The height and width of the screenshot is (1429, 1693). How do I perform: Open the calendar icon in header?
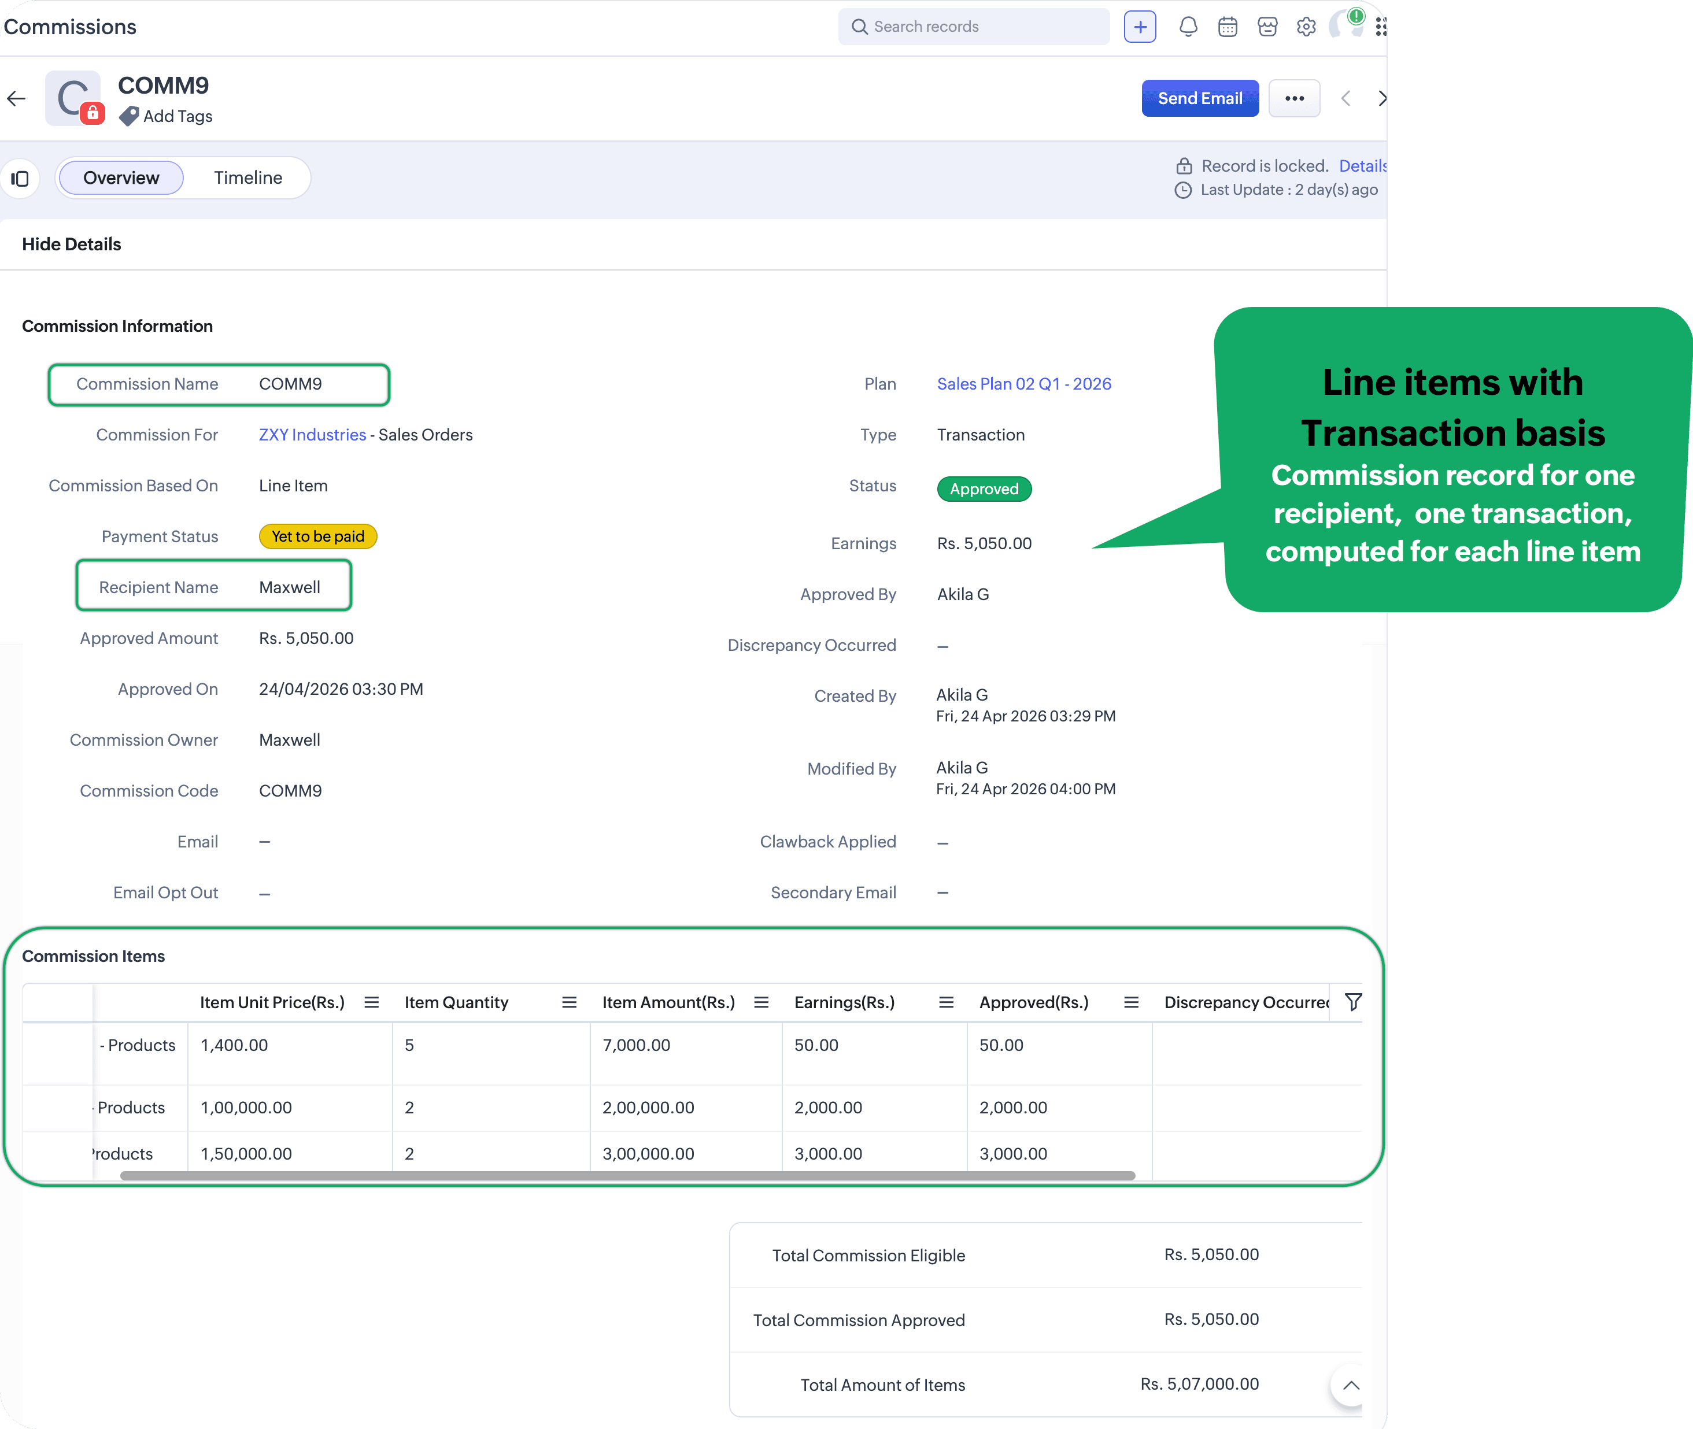click(x=1228, y=27)
